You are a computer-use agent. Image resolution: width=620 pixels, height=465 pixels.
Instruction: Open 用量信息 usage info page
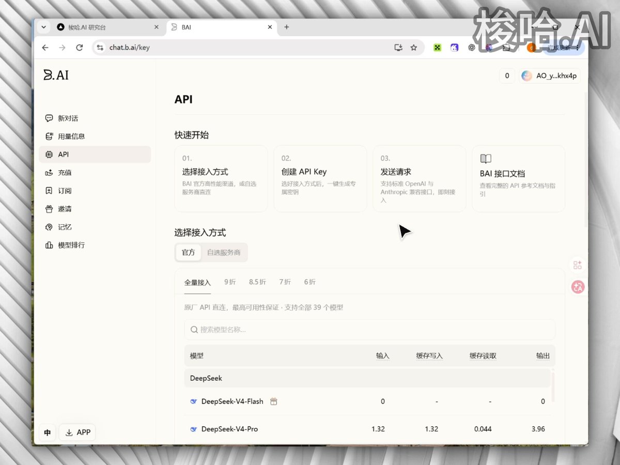[95, 136]
